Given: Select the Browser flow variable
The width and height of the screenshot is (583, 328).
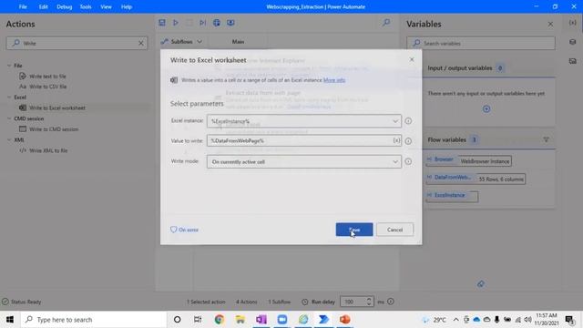Looking at the screenshot, I should [x=469, y=160].
